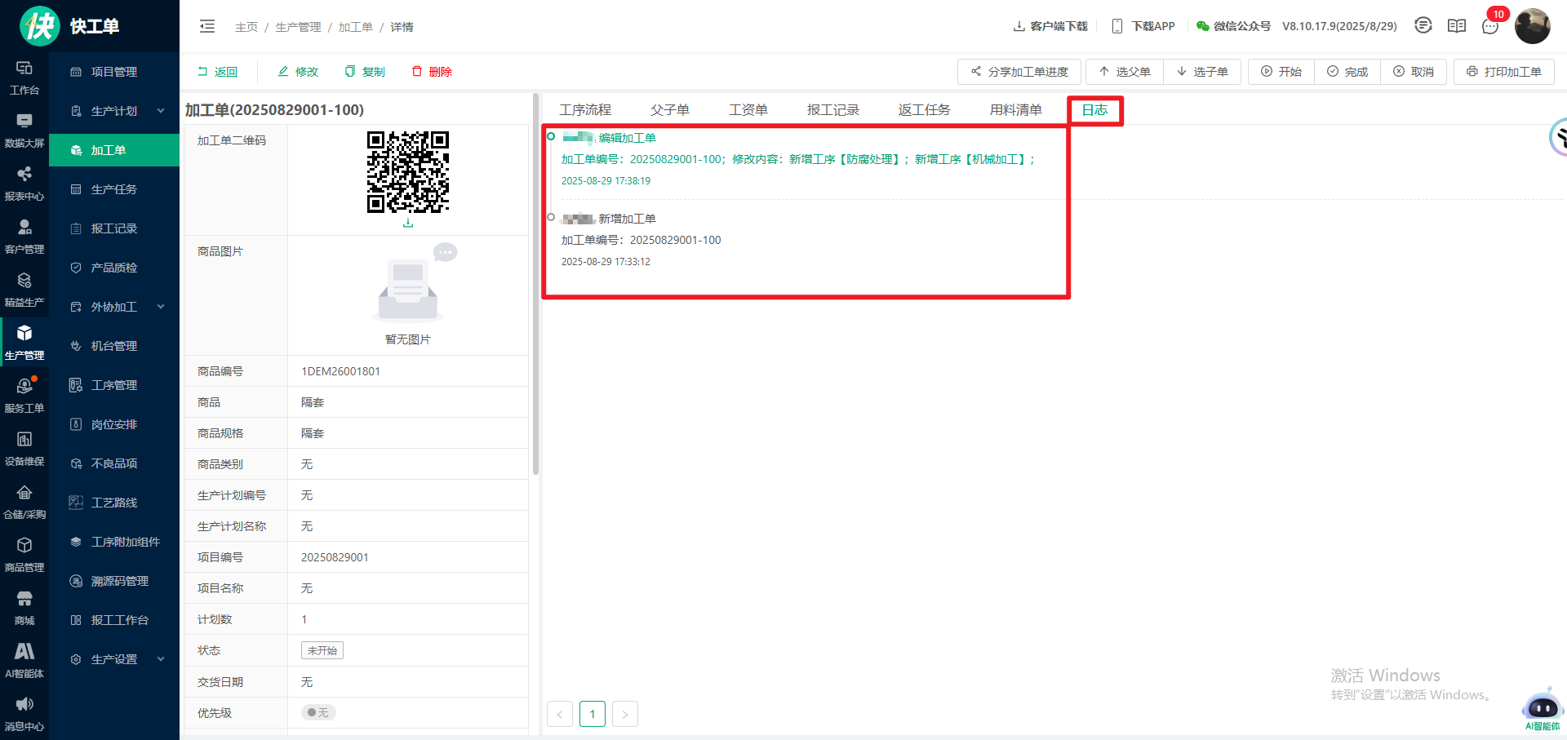This screenshot has width=1567, height=740.
Task: Click 分享加工单进度 button
Action: click(1019, 72)
